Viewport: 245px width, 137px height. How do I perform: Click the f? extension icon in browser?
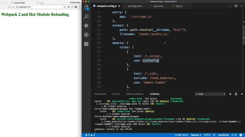[72, 7]
